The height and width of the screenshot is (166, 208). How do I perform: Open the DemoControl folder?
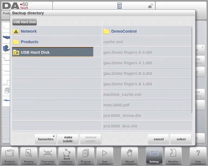[x=147, y=31]
